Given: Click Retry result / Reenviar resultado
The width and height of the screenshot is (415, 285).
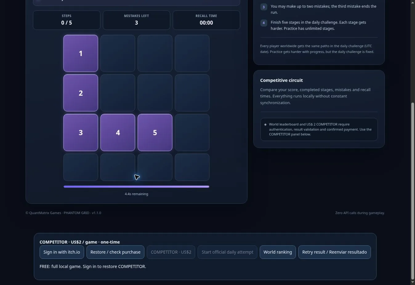Looking at the screenshot, I should click(334, 252).
